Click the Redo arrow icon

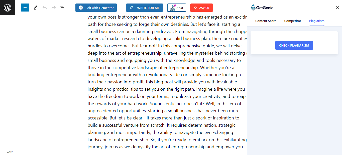pos(54,8)
